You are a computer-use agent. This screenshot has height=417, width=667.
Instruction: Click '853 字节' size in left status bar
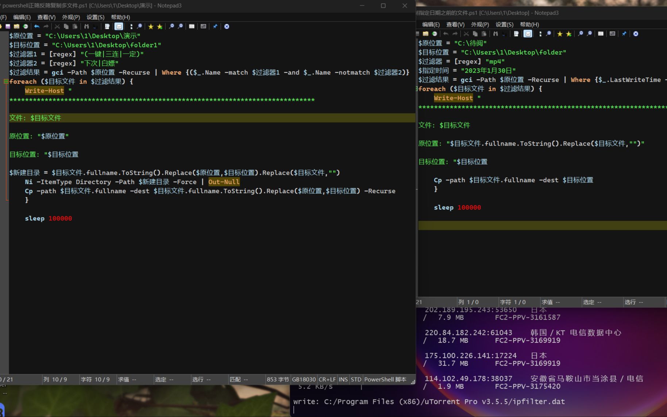[278, 379]
